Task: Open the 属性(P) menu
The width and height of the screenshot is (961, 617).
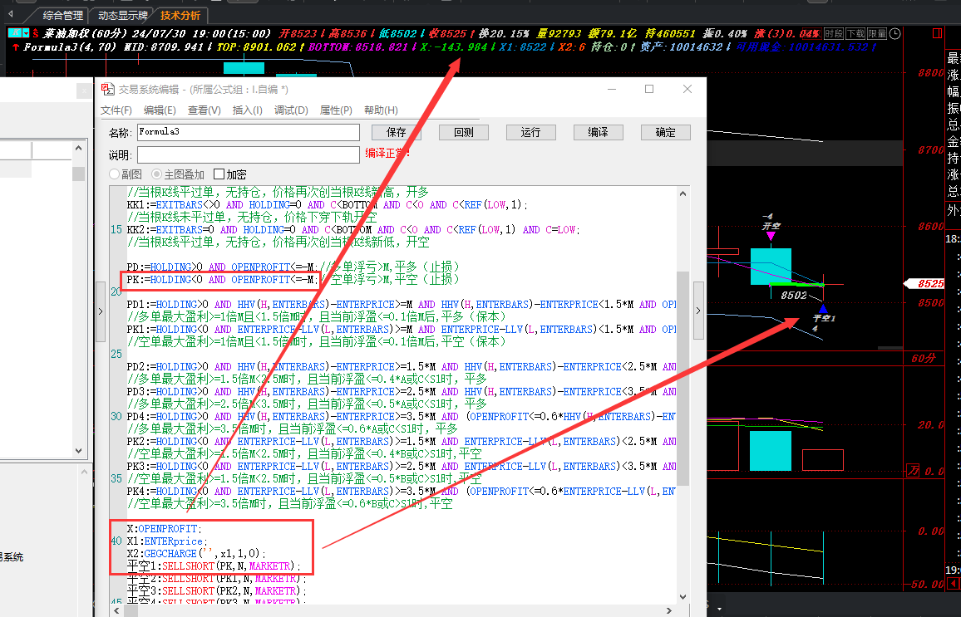Action: pos(336,110)
